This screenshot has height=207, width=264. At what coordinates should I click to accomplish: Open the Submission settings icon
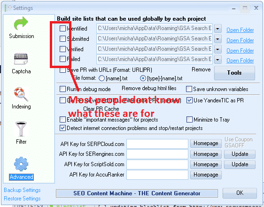(21, 23)
